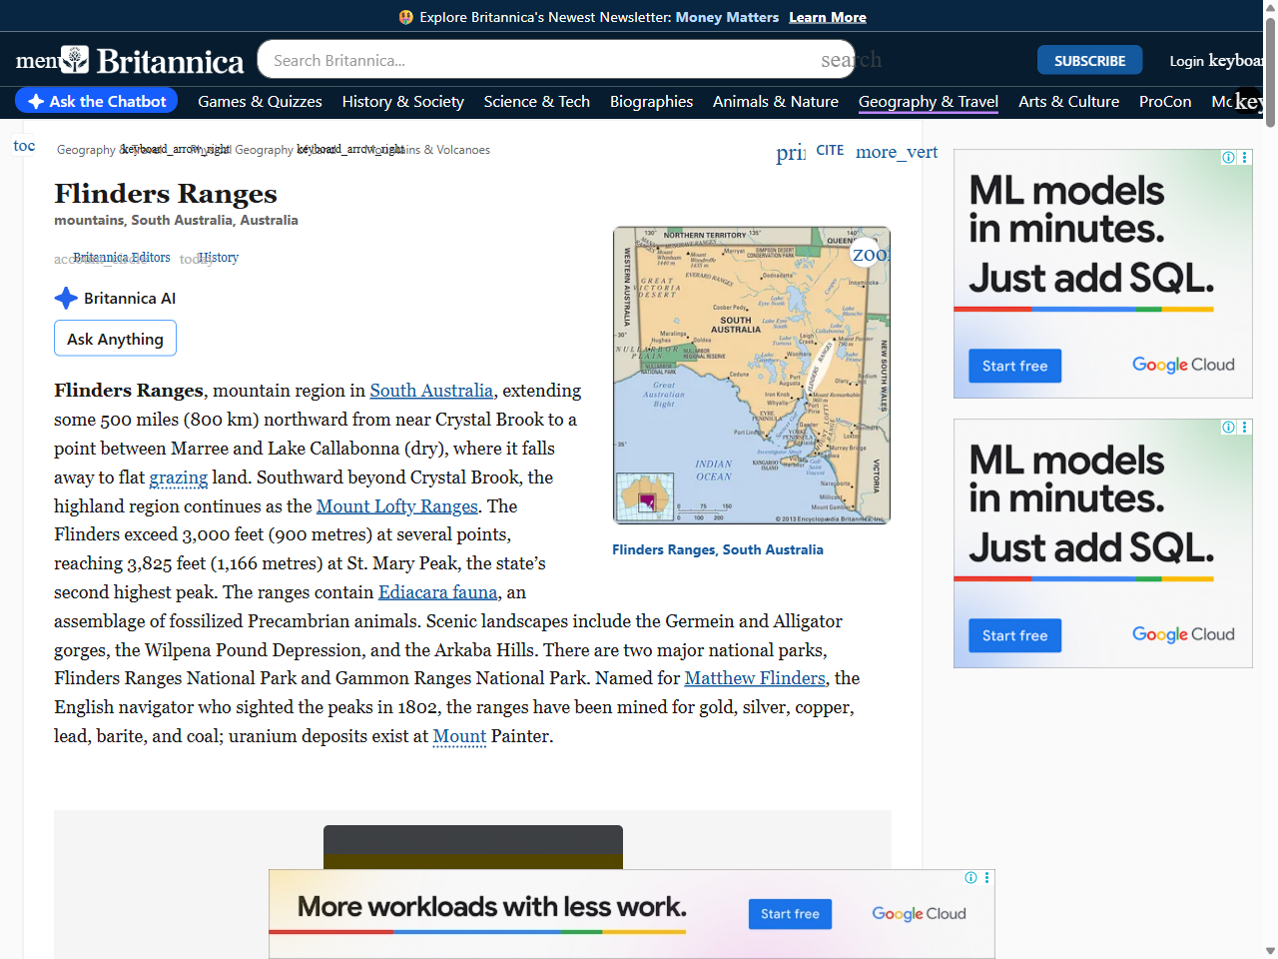
Task: Open the article History link
Action: pyautogui.click(x=219, y=258)
